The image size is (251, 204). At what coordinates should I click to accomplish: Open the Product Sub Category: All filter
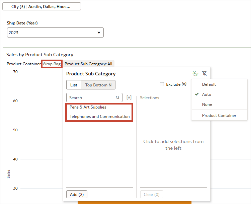pos(88,64)
